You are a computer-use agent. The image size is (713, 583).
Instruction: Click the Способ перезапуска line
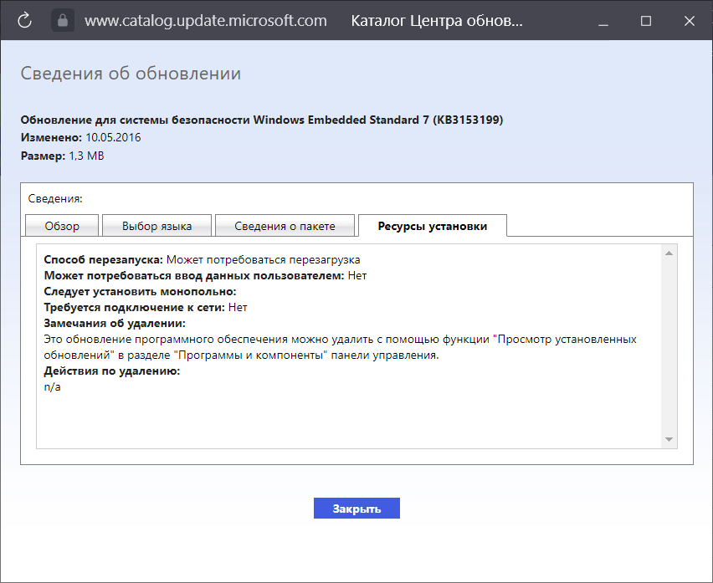pos(202,260)
